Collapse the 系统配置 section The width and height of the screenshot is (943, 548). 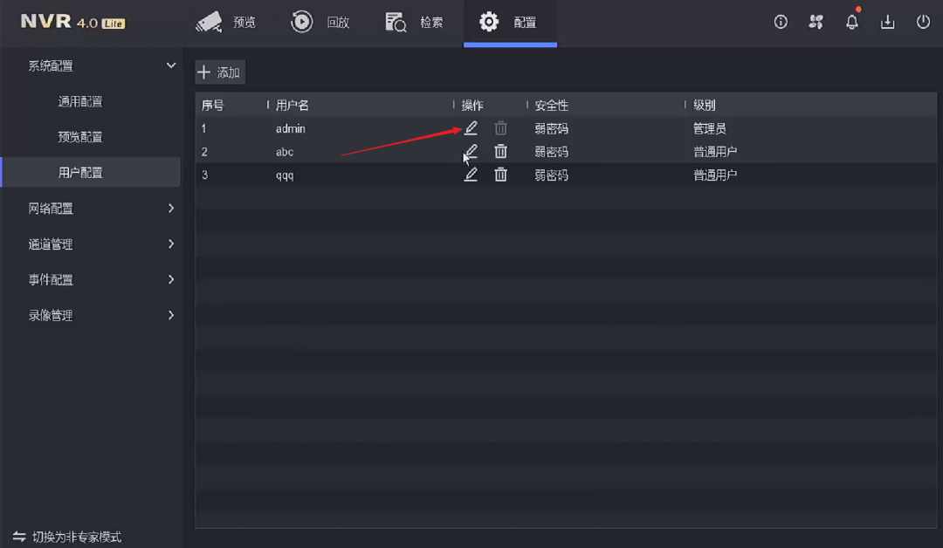[x=171, y=65]
